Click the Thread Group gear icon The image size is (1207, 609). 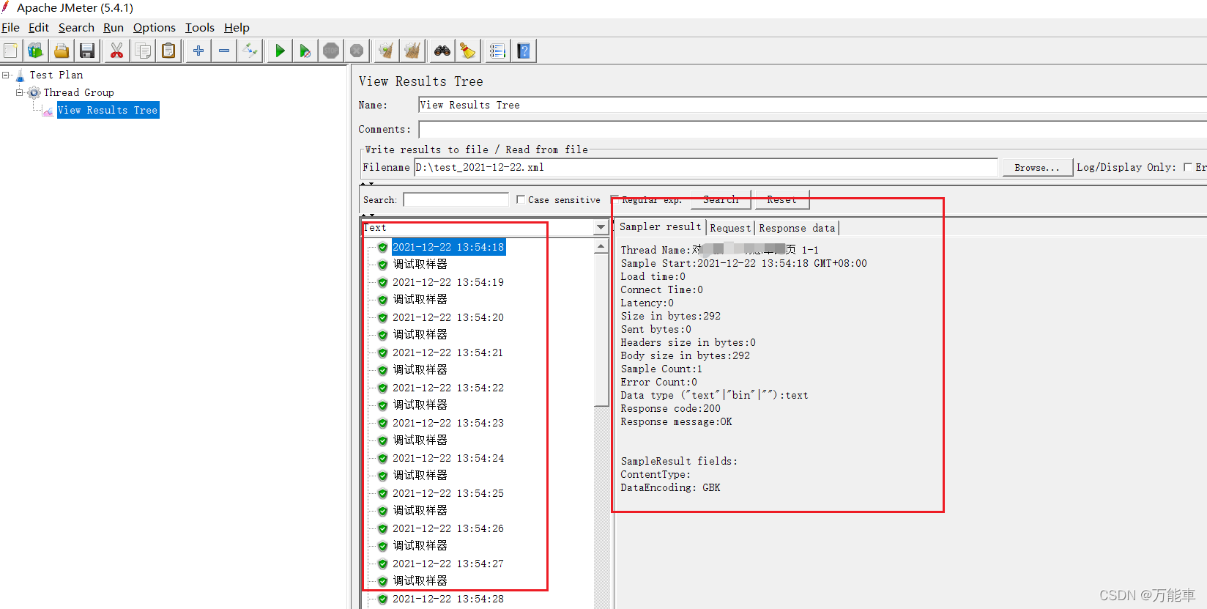click(x=34, y=92)
